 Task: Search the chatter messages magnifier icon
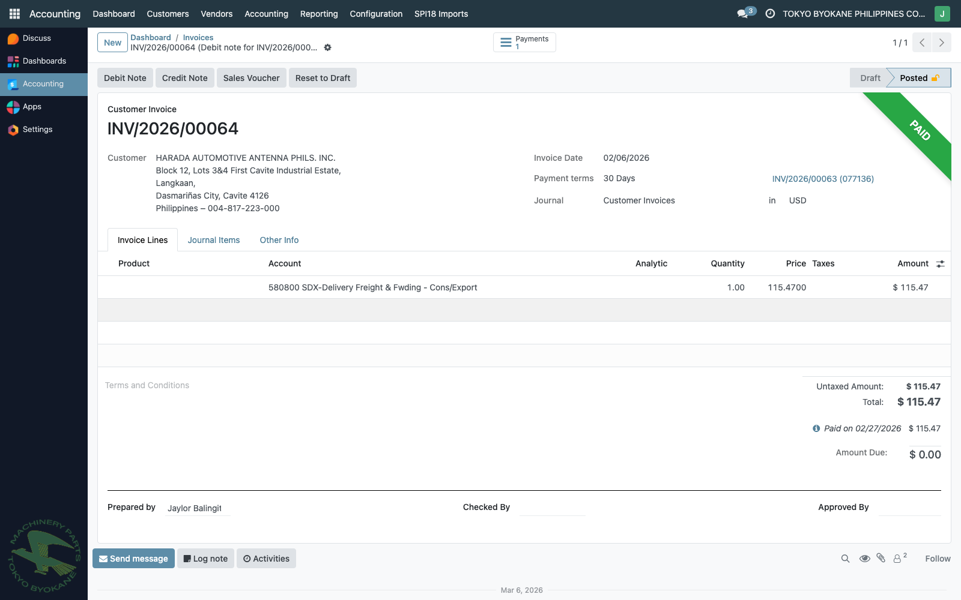(x=845, y=559)
